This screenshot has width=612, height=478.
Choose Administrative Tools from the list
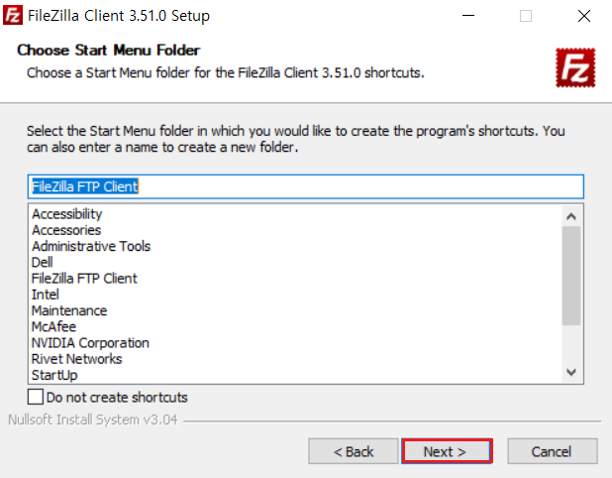coord(90,246)
